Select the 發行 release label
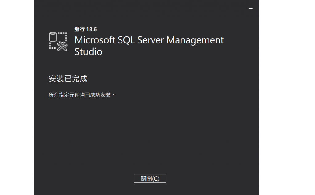Viewport: 315px width, 195px height. 79,29
